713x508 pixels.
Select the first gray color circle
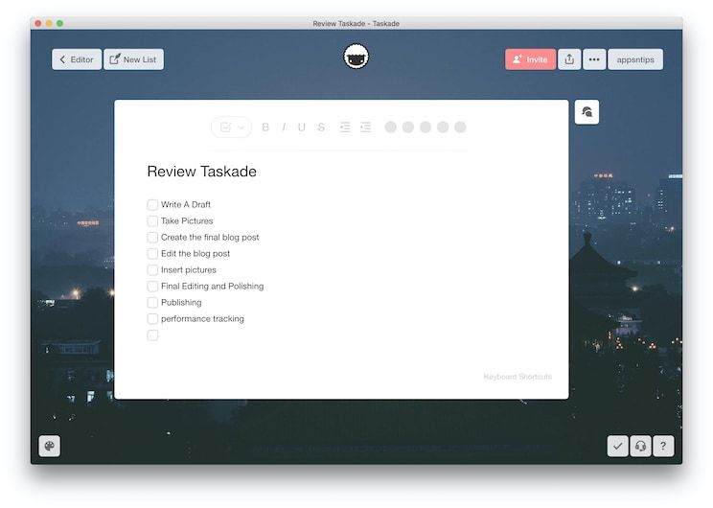[x=390, y=127]
